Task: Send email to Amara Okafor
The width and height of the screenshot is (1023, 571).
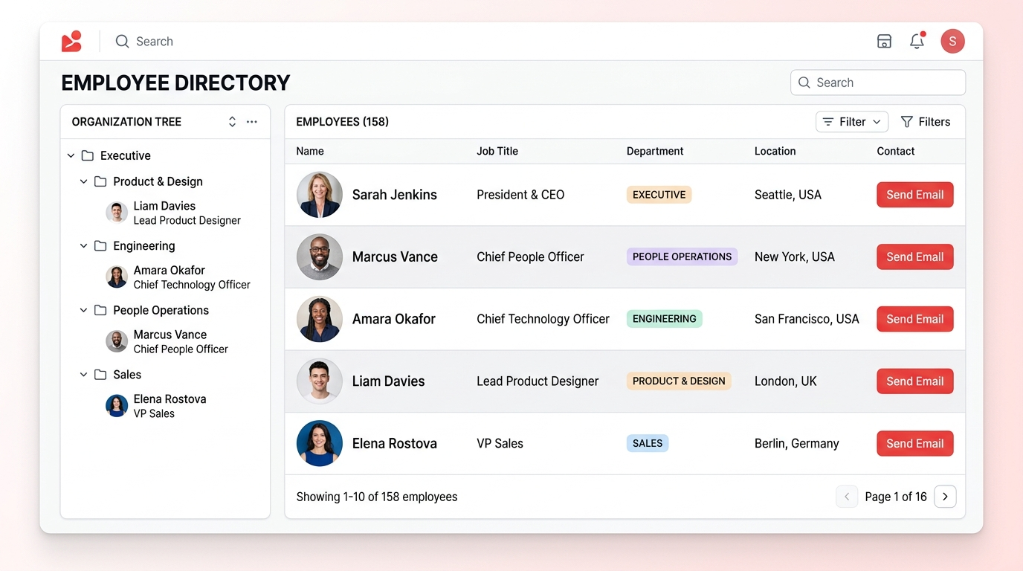Action: click(915, 319)
